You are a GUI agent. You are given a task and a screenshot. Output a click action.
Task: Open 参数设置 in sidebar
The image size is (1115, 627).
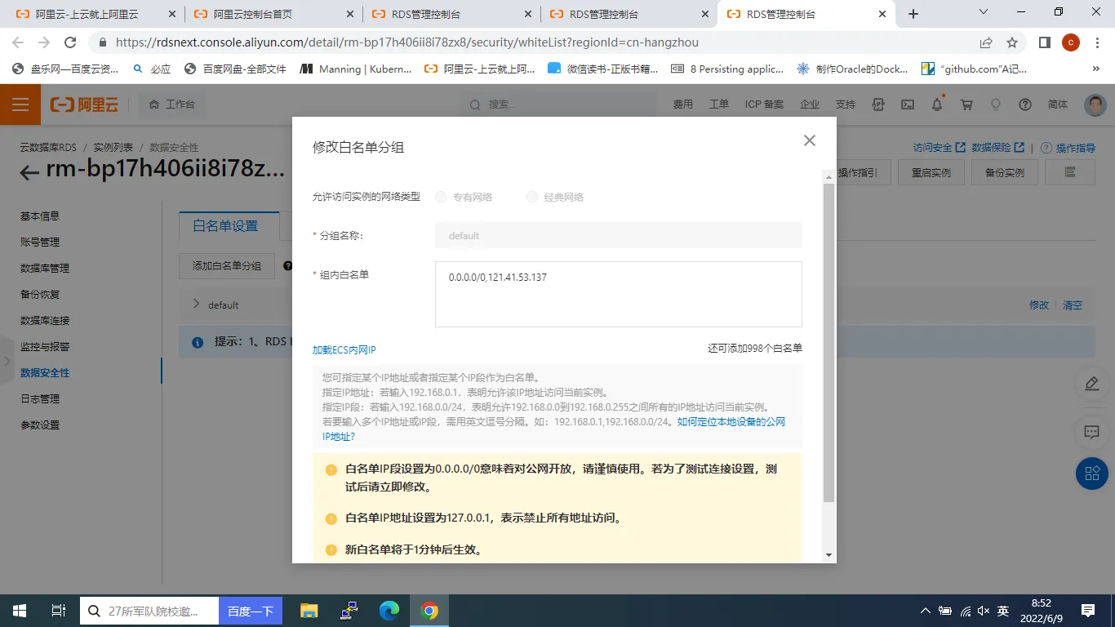tap(40, 425)
